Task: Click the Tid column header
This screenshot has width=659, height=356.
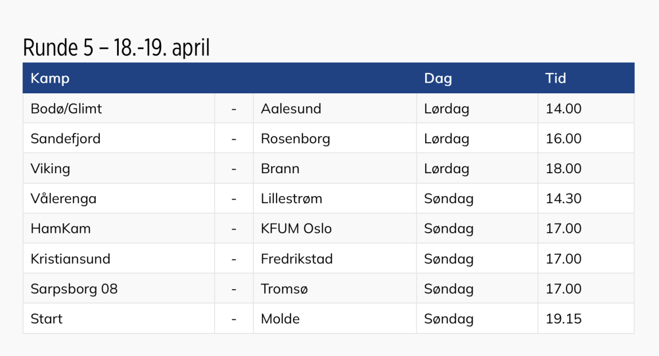Action: coord(555,78)
